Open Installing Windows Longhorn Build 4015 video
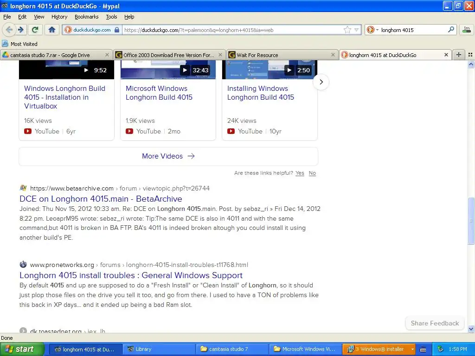Viewport: 475px width, 356px height. coord(261,93)
